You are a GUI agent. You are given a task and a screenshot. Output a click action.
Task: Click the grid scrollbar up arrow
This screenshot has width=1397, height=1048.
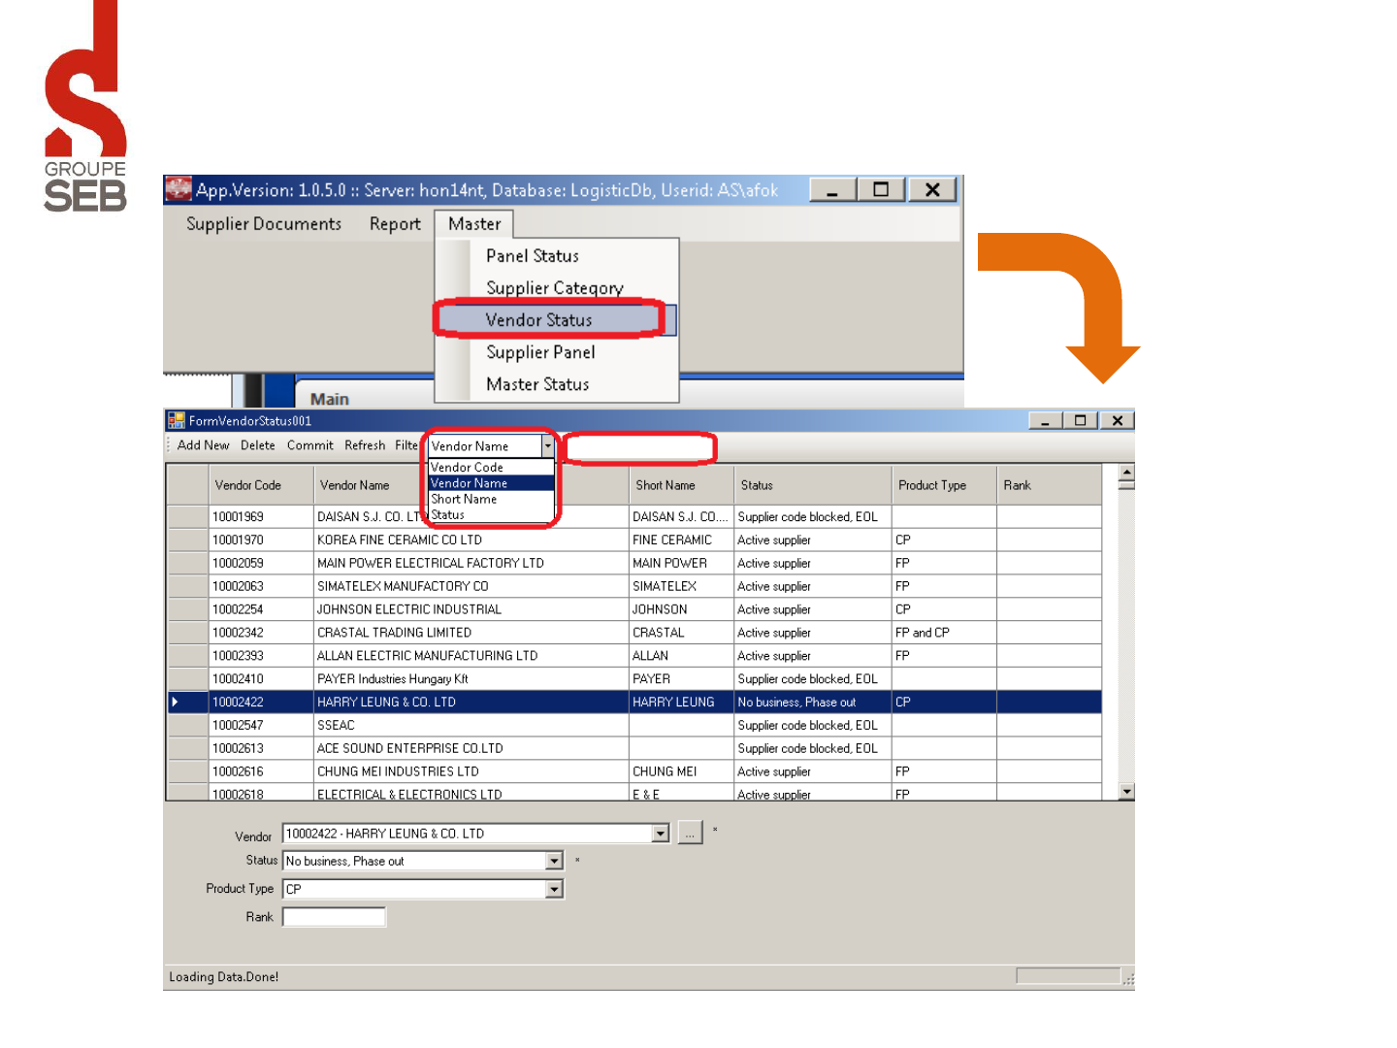(1126, 473)
